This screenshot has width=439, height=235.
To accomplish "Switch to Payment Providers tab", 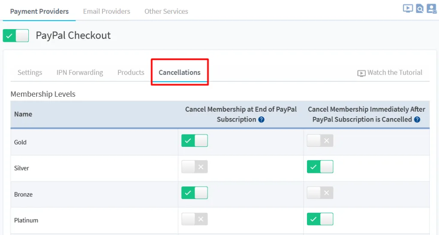I will (39, 12).
